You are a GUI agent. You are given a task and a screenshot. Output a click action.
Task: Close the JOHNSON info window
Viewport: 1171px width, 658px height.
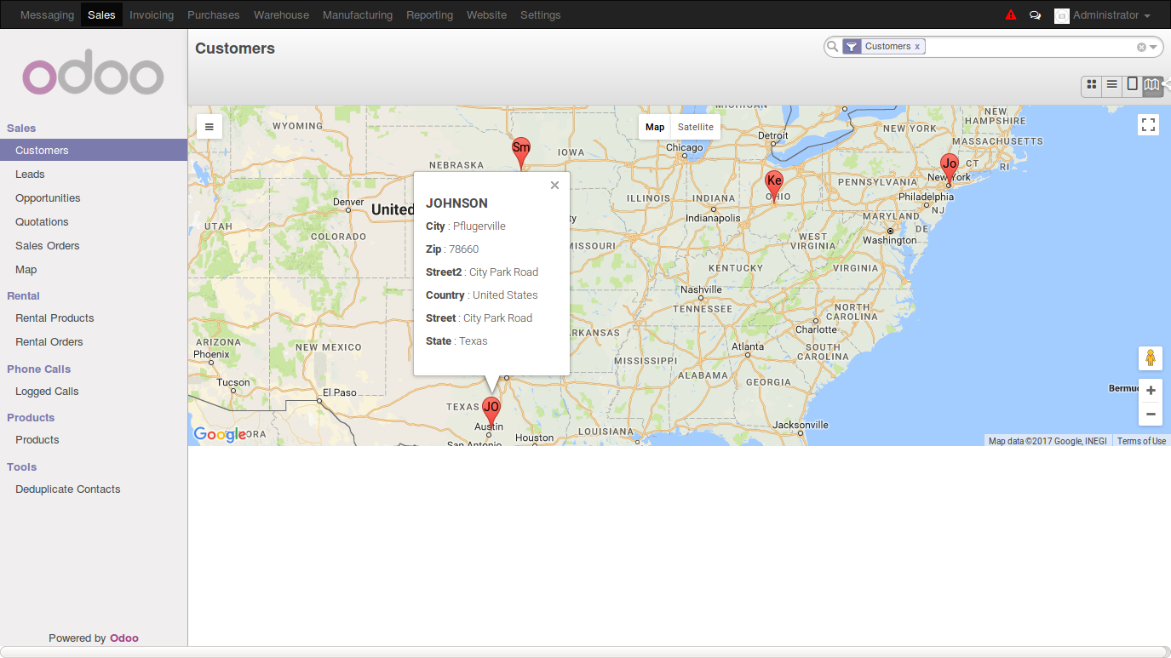pos(554,185)
